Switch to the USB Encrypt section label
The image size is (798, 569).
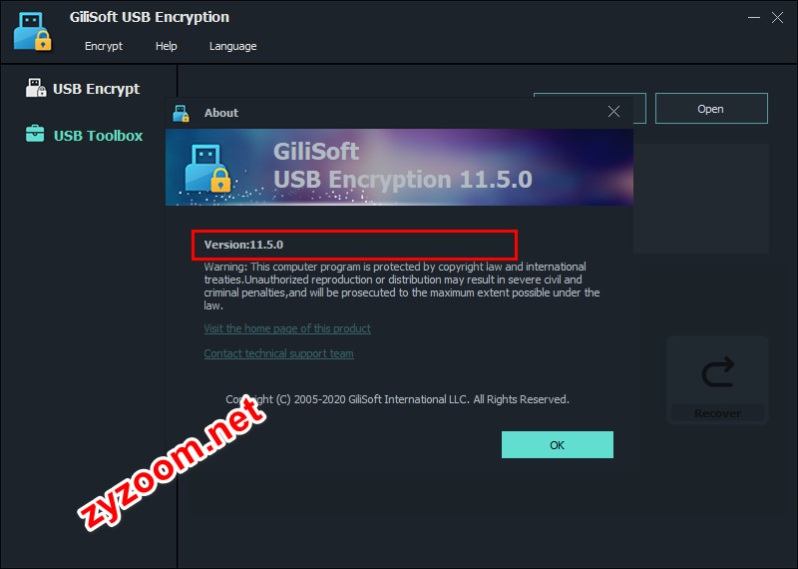click(x=96, y=89)
